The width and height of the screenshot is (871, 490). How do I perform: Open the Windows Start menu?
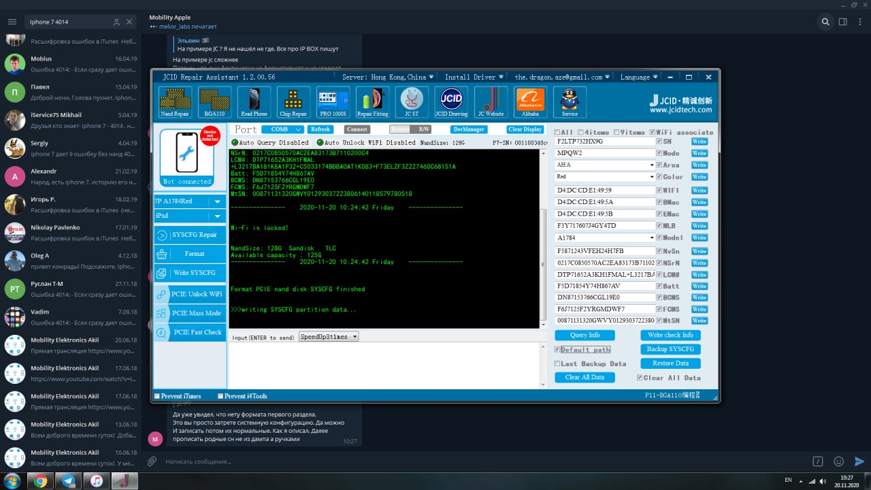click(12, 481)
